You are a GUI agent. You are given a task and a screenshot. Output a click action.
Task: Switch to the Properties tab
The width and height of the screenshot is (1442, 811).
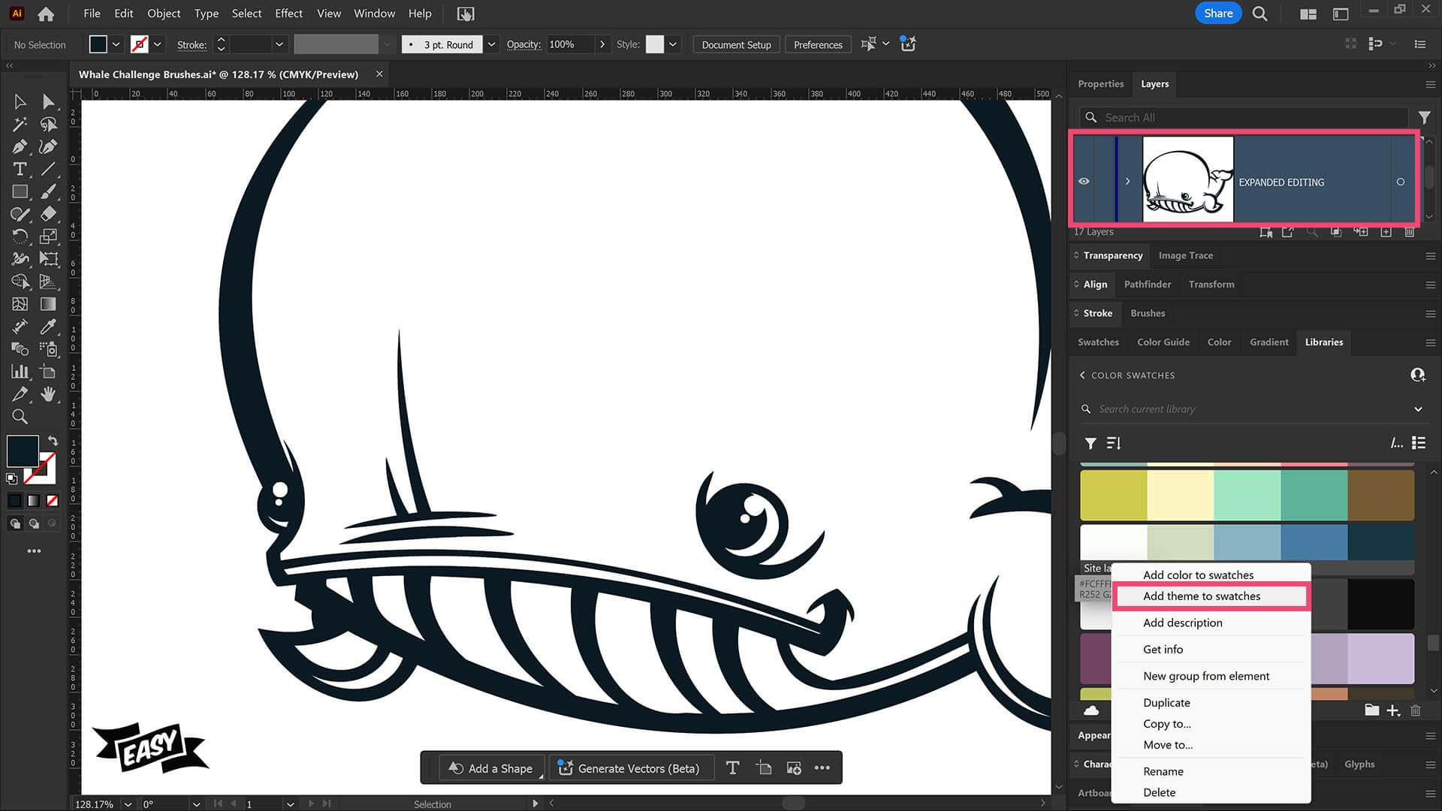click(1100, 84)
